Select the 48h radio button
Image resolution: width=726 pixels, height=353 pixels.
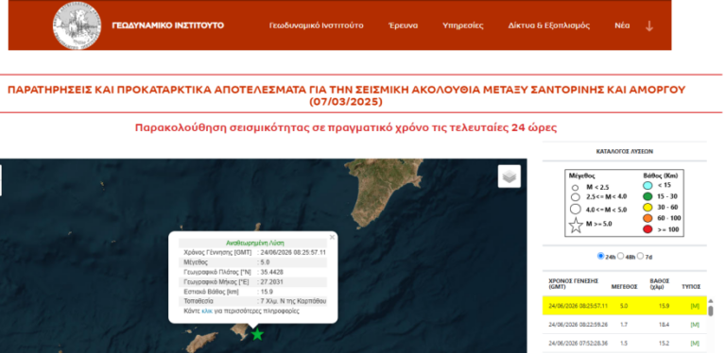point(620,256)
